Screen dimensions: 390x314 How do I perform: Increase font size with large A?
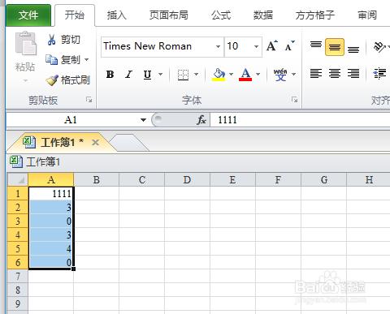click(x=272, y=46)
